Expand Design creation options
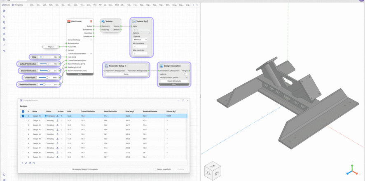The image size is (365, 181). coord(186,78)
